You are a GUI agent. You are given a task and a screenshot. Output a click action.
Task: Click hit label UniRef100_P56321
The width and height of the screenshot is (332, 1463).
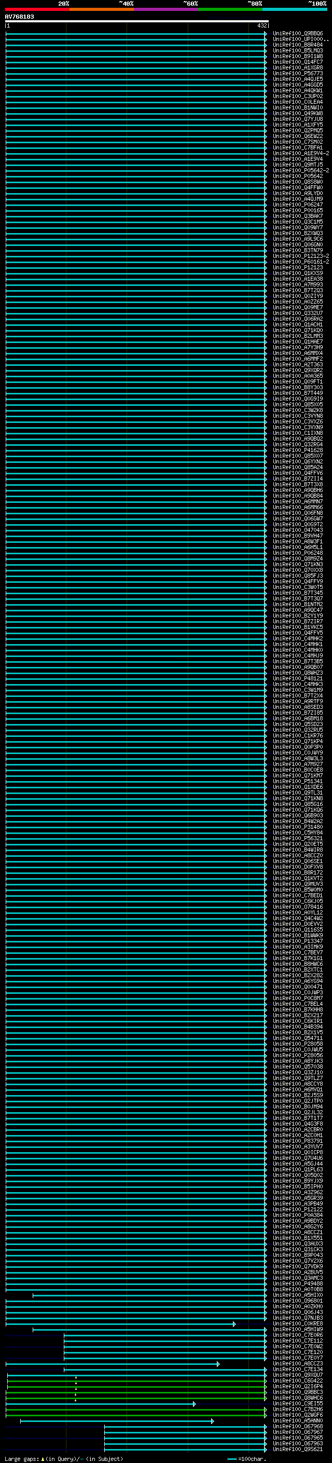(x=298, y=838)
